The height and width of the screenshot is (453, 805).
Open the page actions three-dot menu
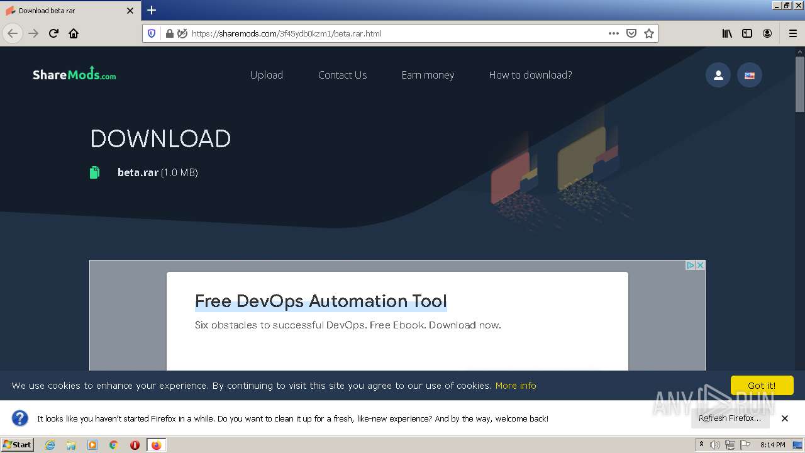click(614, 33)
